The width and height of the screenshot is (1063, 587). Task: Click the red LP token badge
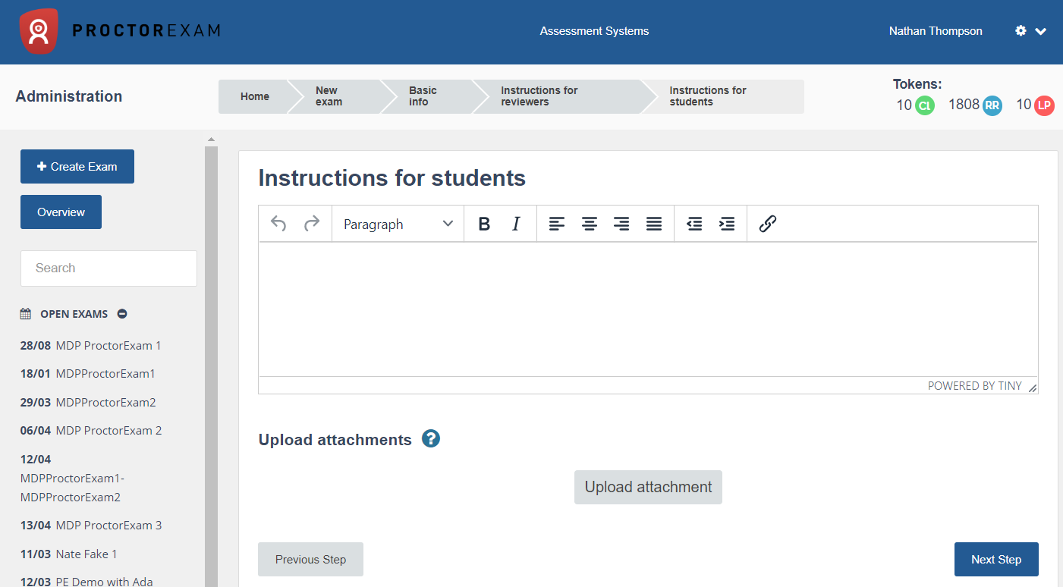click(x=1045, y=105)
